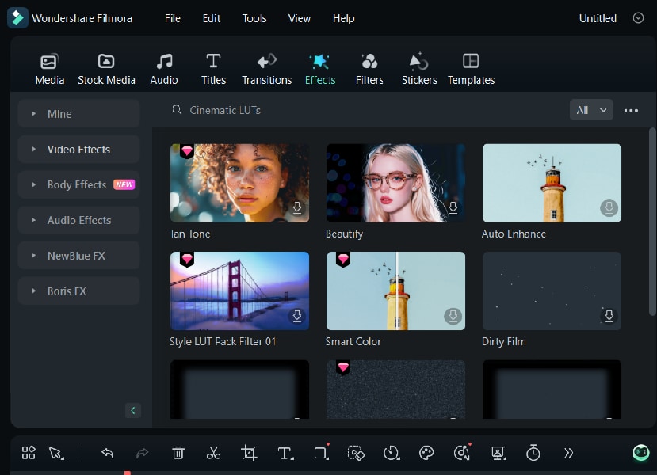Show more toolbar tools with double arrow
The width and height of the screenshot is (657, 475).
click(568, 453)
